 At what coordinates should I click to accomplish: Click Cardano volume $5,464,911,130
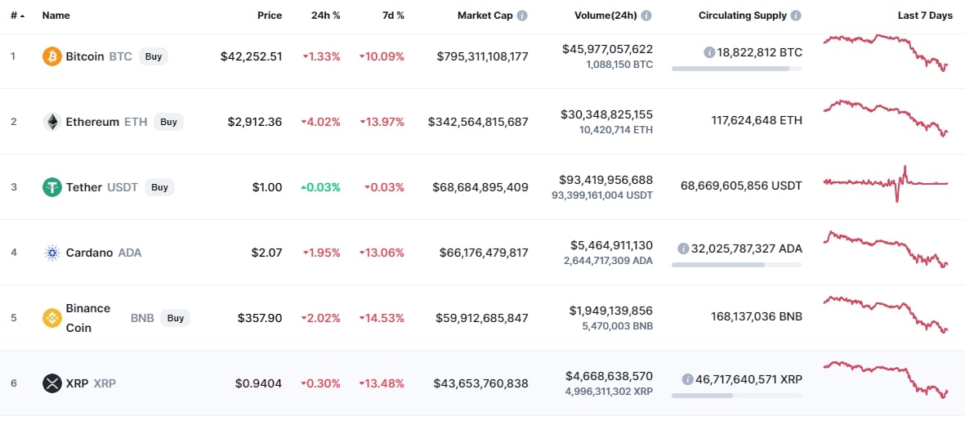(x=610, y=245)
